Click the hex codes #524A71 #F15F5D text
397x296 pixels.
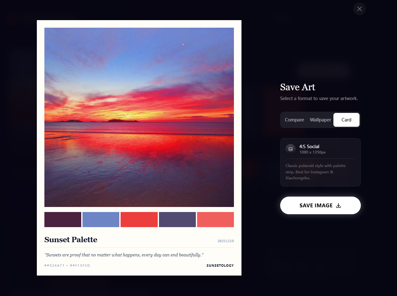(67, 265)
